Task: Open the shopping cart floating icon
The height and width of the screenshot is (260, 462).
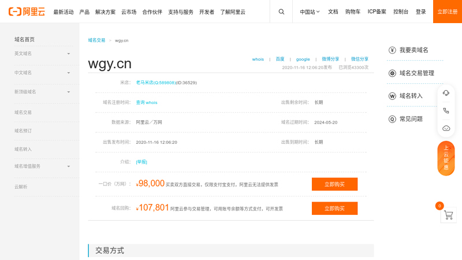Action: [449, 215]
